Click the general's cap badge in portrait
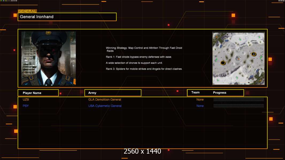 (x=48, y=33)
